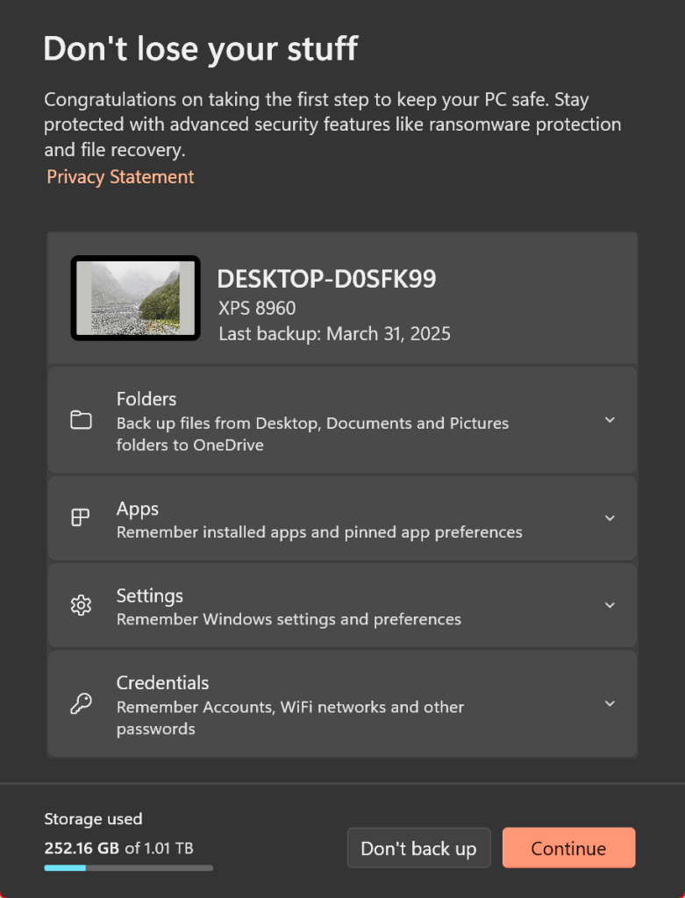Click the Last backup date text
Image resolution: width=685 pixels, height=898 pixels.
334,334
